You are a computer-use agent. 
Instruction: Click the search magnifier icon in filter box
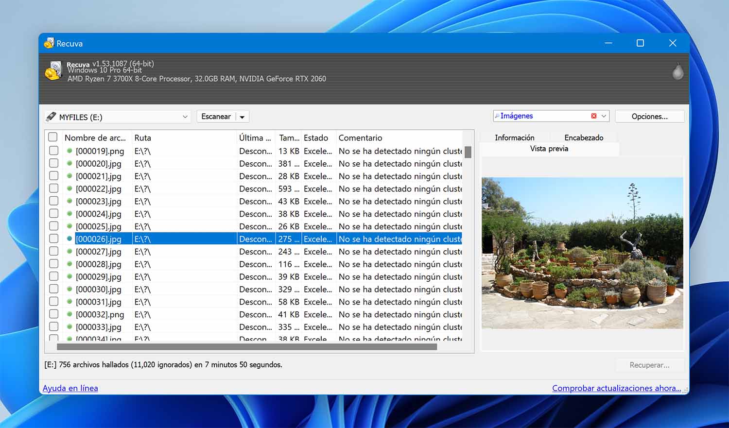click(497, 116)
